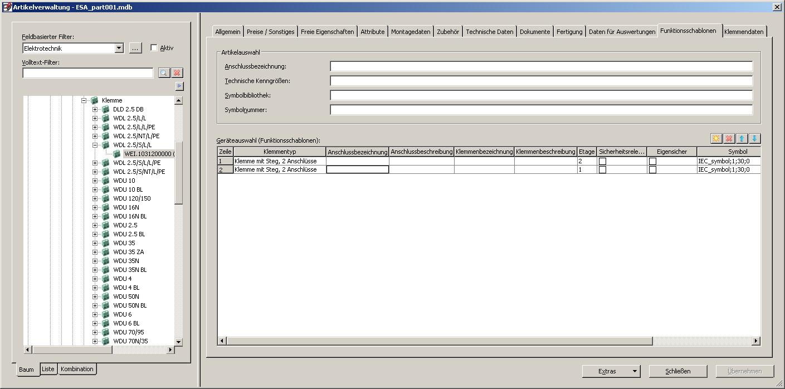Open the Extras button dropdown arrow
The width and height of the screenshot is (785, 389).
[x=635, y=371]
